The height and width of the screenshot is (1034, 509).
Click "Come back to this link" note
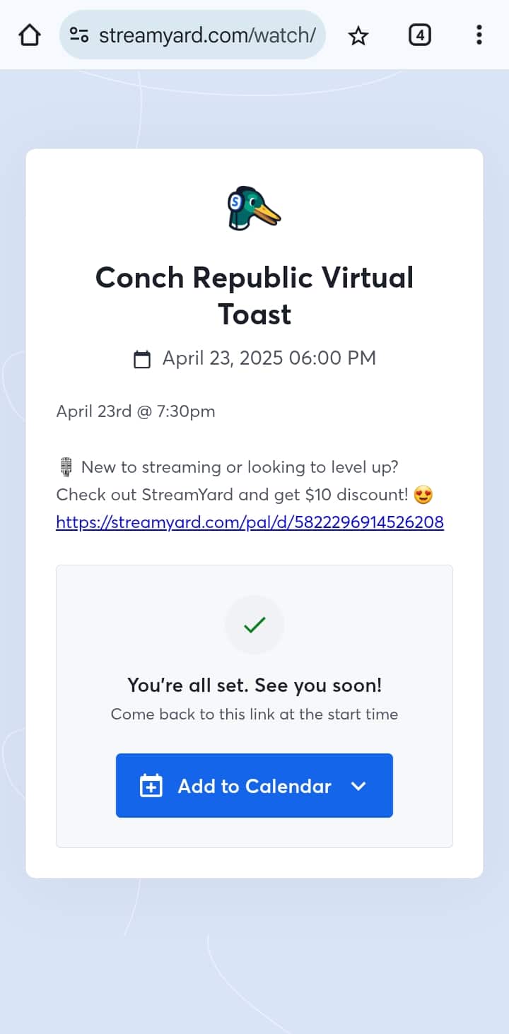[255, 714]
